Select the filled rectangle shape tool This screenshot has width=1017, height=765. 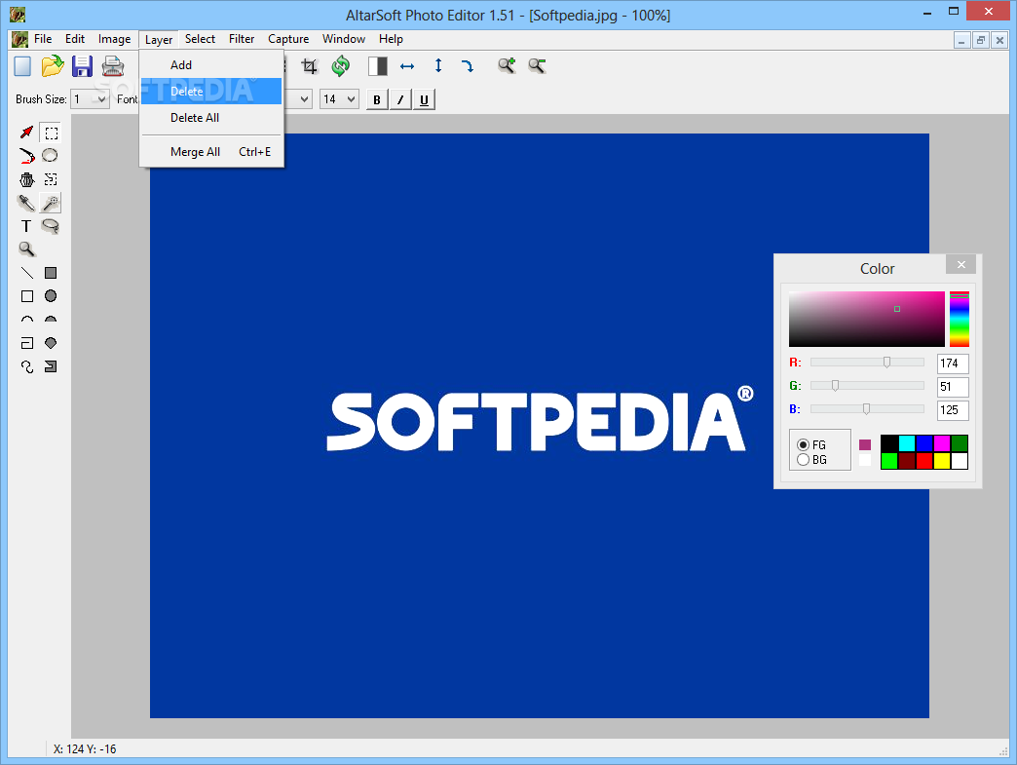(51, 273)
